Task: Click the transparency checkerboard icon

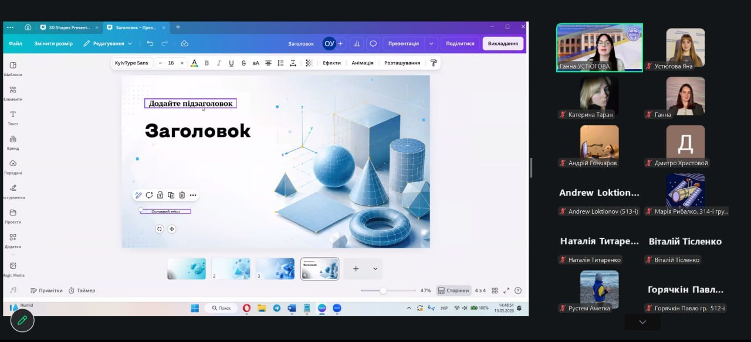Action: pos(308,63)
